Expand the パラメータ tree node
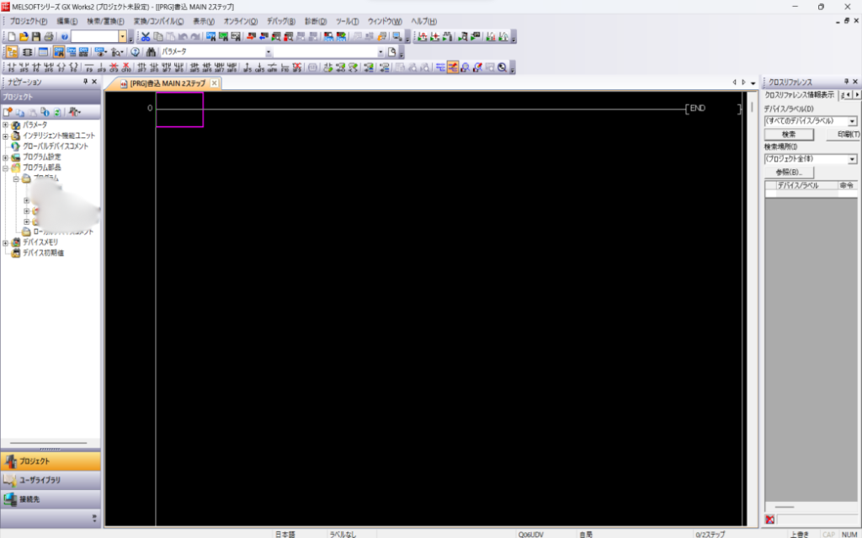 6,125
